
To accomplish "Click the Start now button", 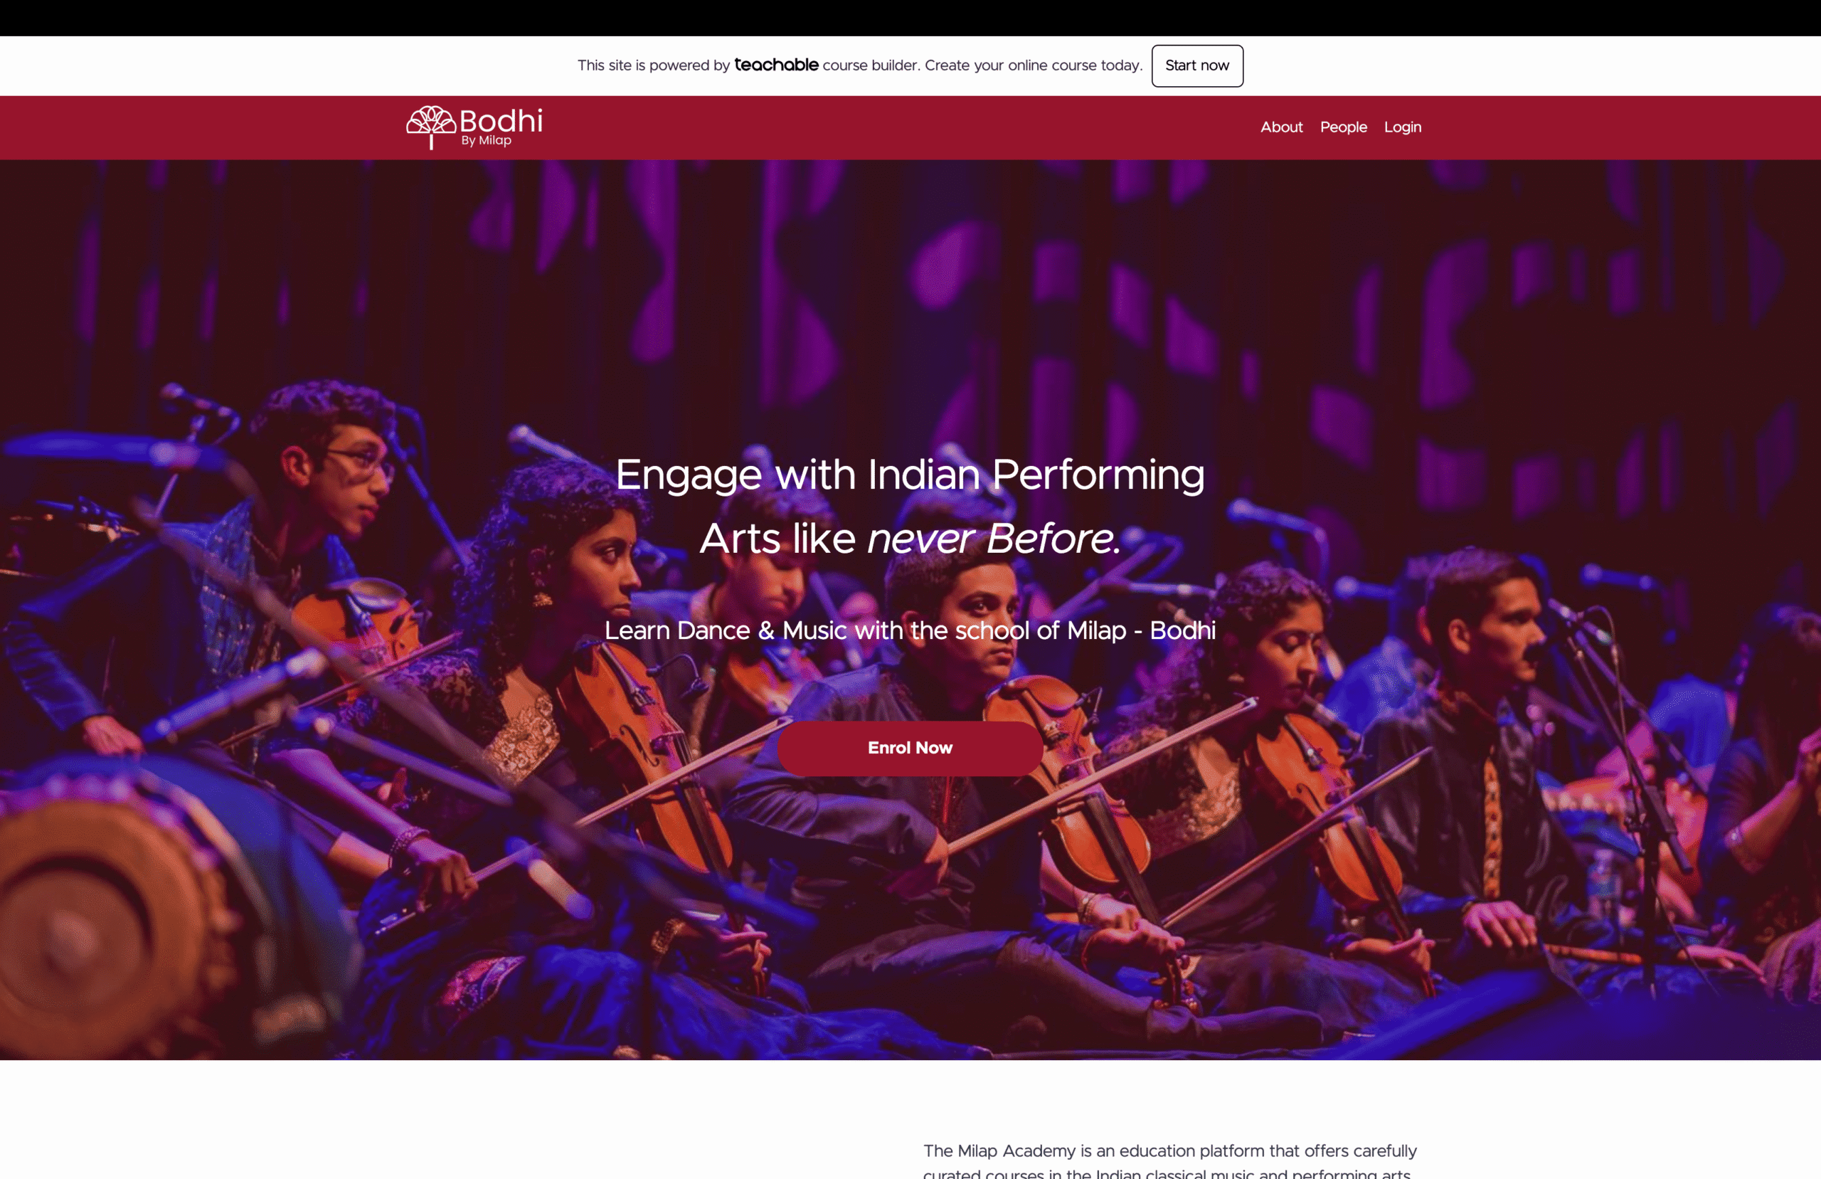I will [1196, 66].
